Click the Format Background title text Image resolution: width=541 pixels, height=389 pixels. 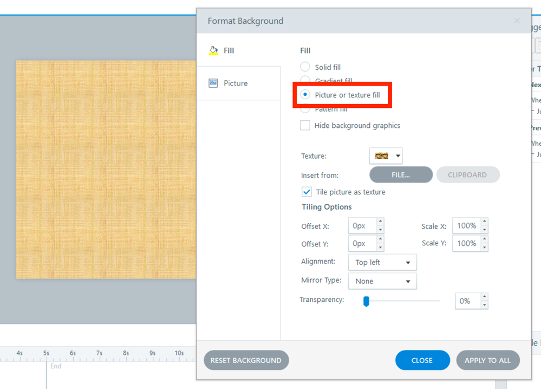pyautogui.click(x=246, y=21)
